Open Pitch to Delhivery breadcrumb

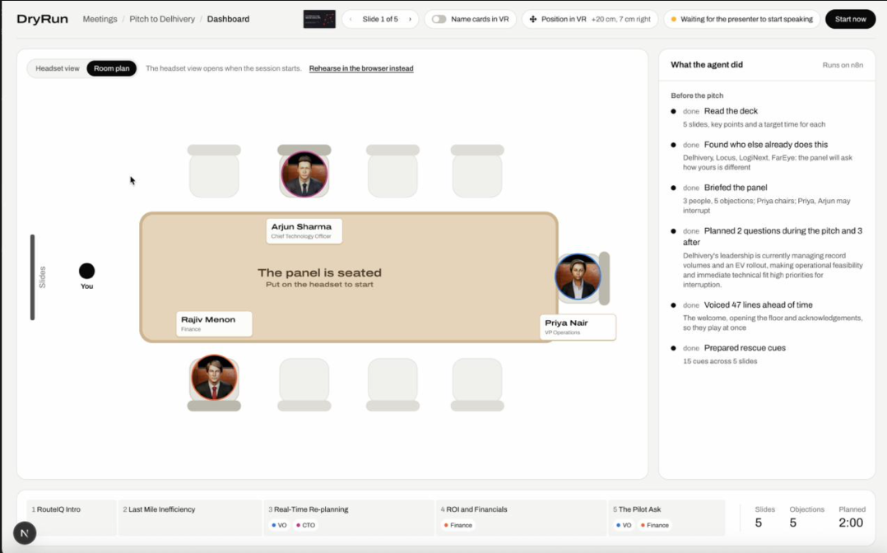click(x=162, y=19)
